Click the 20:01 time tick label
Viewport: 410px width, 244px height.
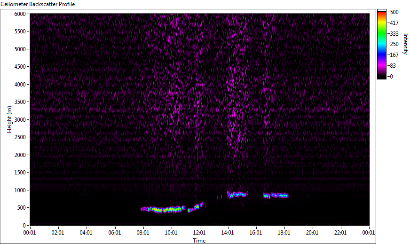click(312, 233)
